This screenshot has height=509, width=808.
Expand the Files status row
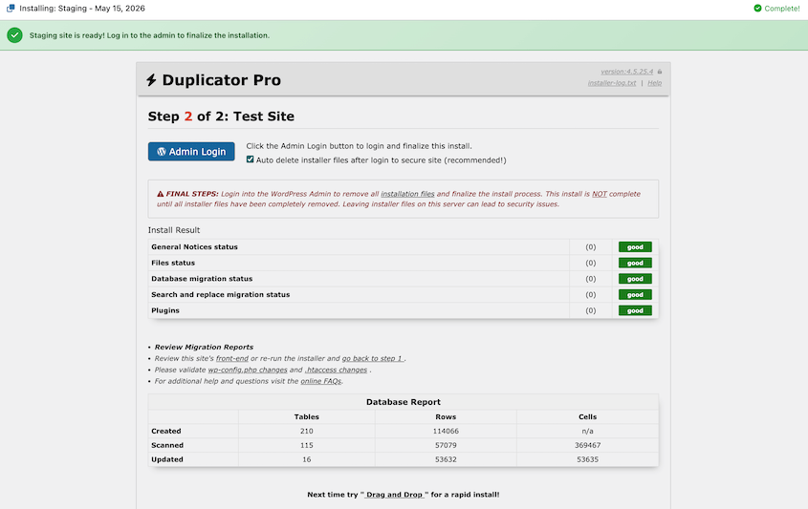click(403, 263)
